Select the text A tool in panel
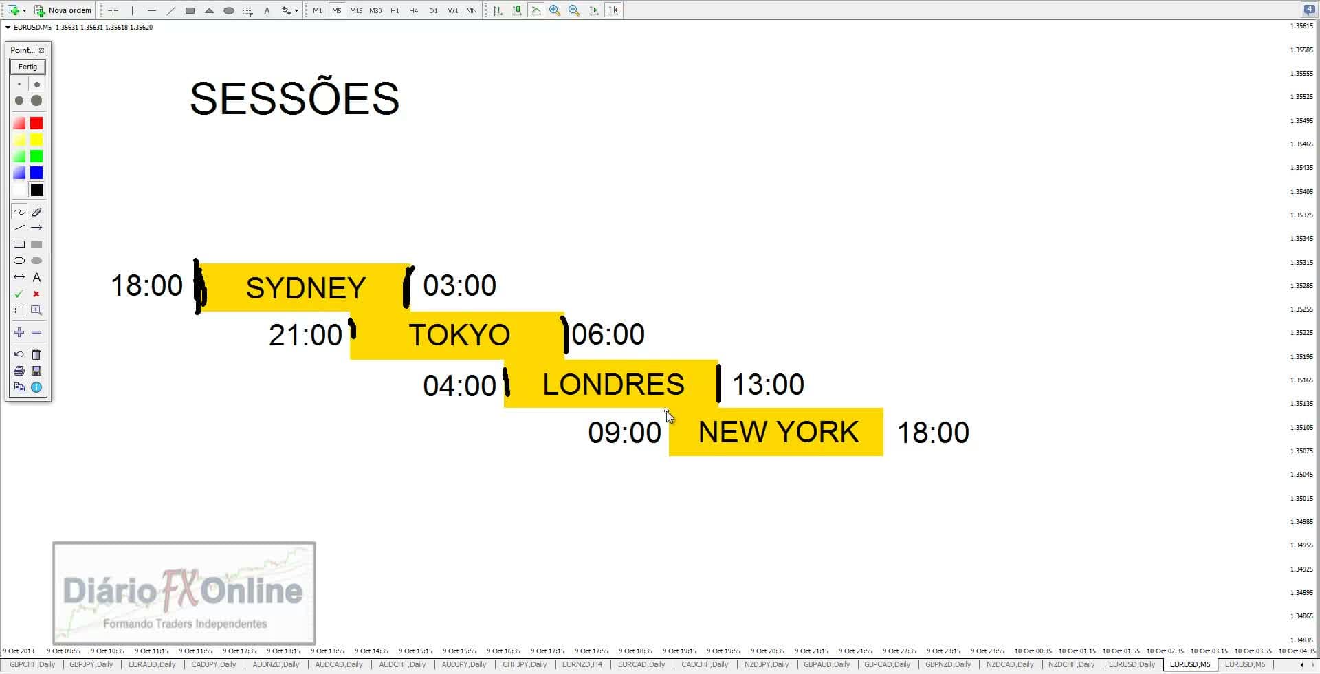The width and height of the screenshot is (1320, 674). tap(36, 277)
